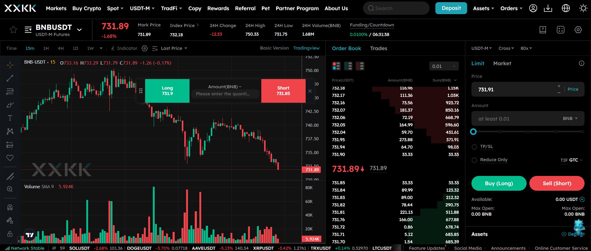The height and width of the screenshot is (251, 591).
Task: Open chart settings next to Indicator
Action: click(145, 48)
